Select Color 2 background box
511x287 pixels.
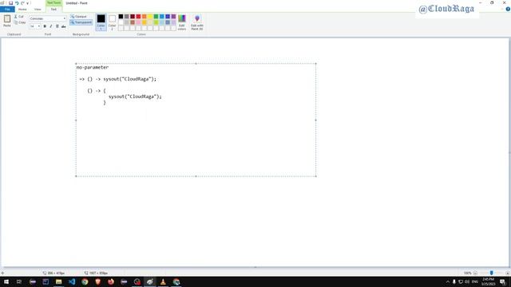112,22
